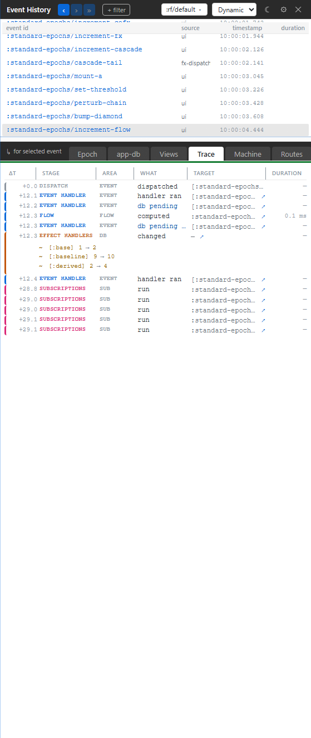This screenshot has width=311, height=738.
Task: Select event :standard-epochs/bump-diamond
Action: 155,116
